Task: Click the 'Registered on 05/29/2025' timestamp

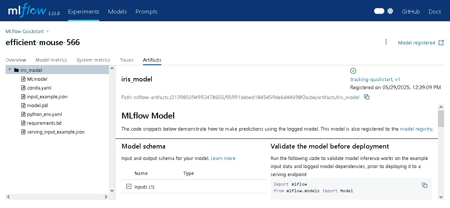Action: coord(395,87)
